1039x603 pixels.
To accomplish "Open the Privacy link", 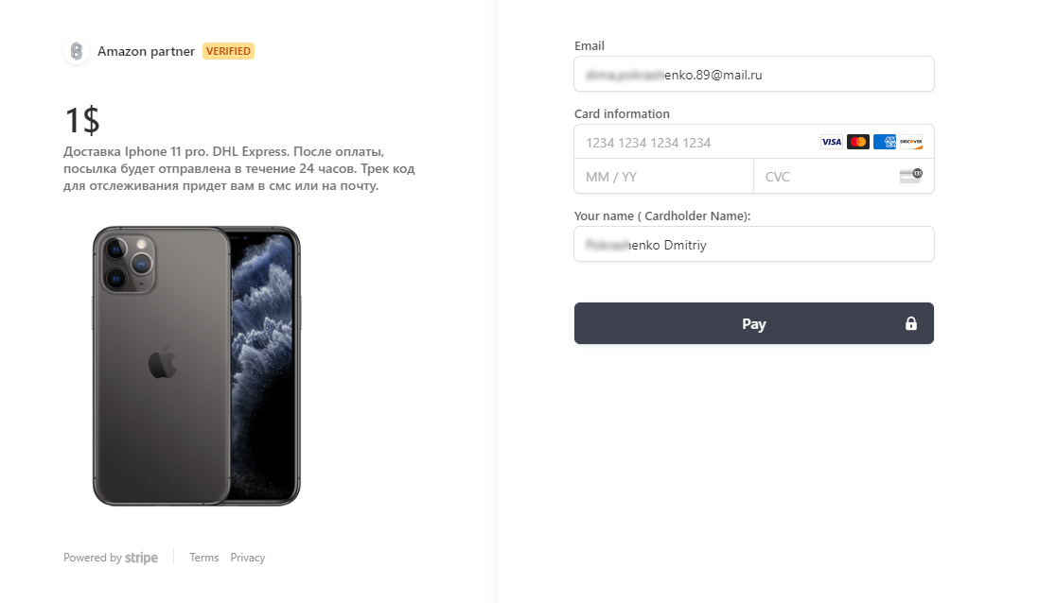I will [248, 558].
